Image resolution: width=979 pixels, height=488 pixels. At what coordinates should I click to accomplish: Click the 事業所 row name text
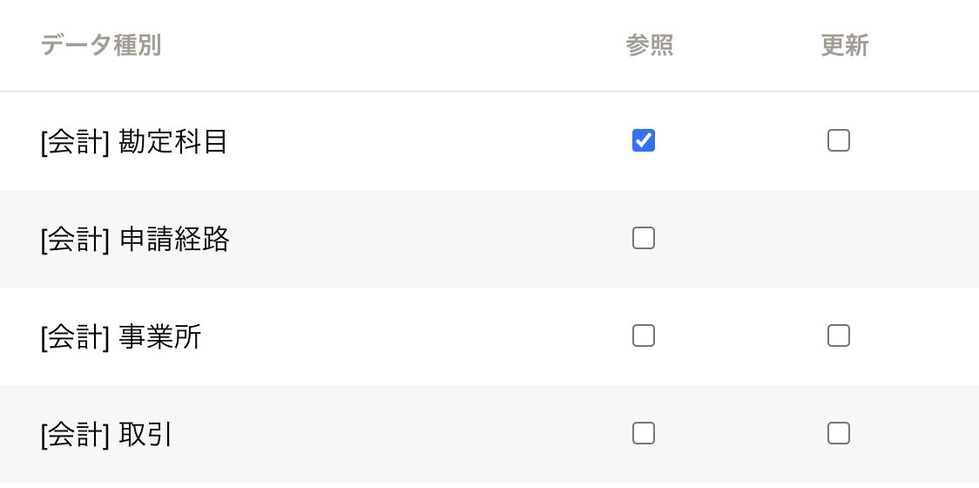[160, 336]
